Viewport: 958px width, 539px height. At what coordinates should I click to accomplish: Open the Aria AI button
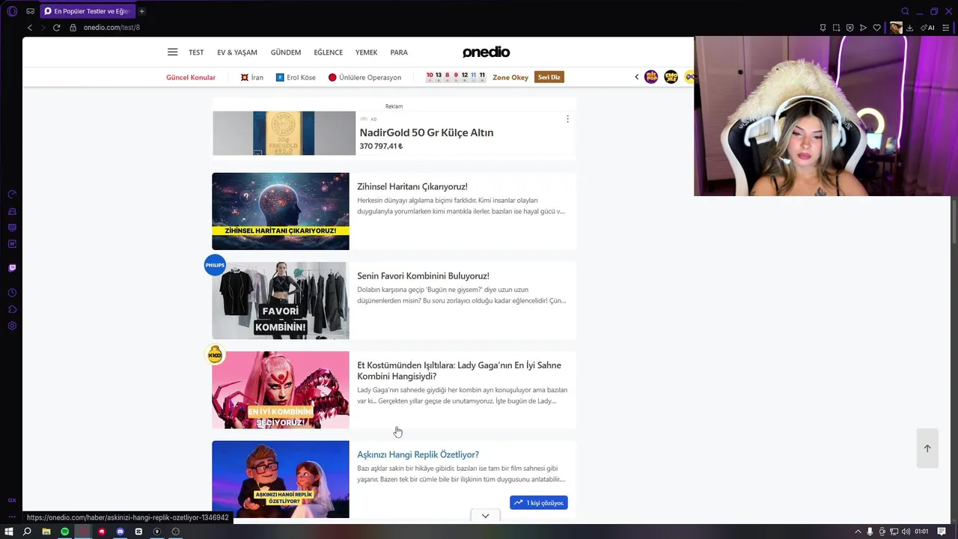pos(927,28)
